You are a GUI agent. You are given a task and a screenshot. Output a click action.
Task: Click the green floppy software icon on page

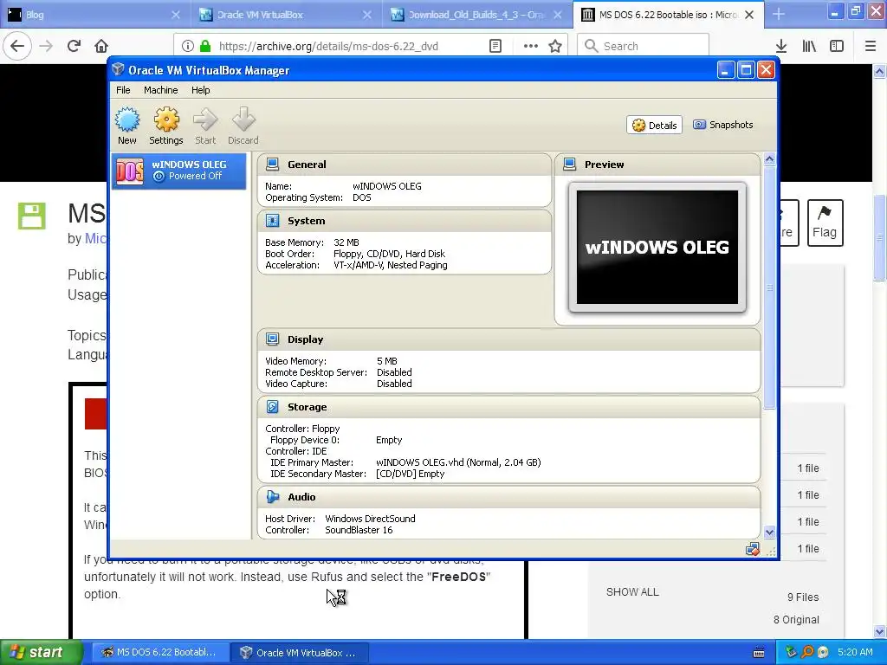click(32, 216)
